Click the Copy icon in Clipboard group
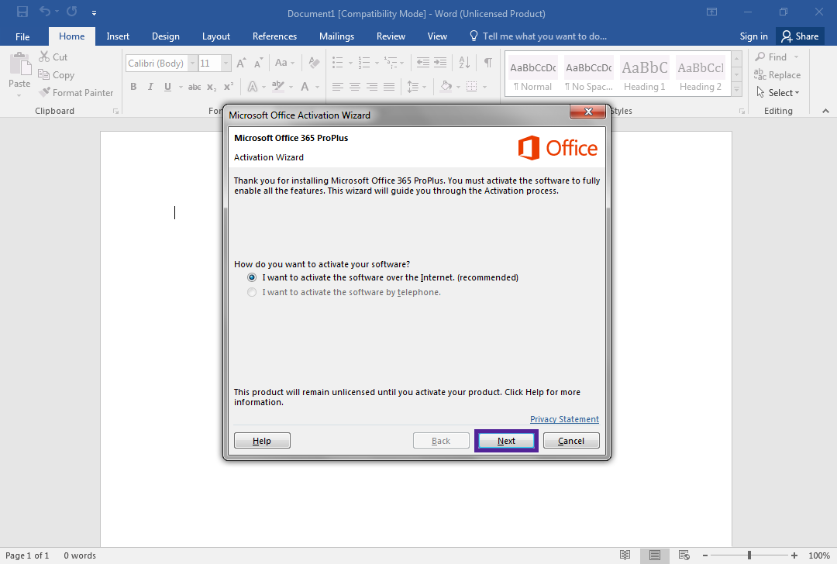Viewport: 837px width, 564px height. tap(43, 74)
